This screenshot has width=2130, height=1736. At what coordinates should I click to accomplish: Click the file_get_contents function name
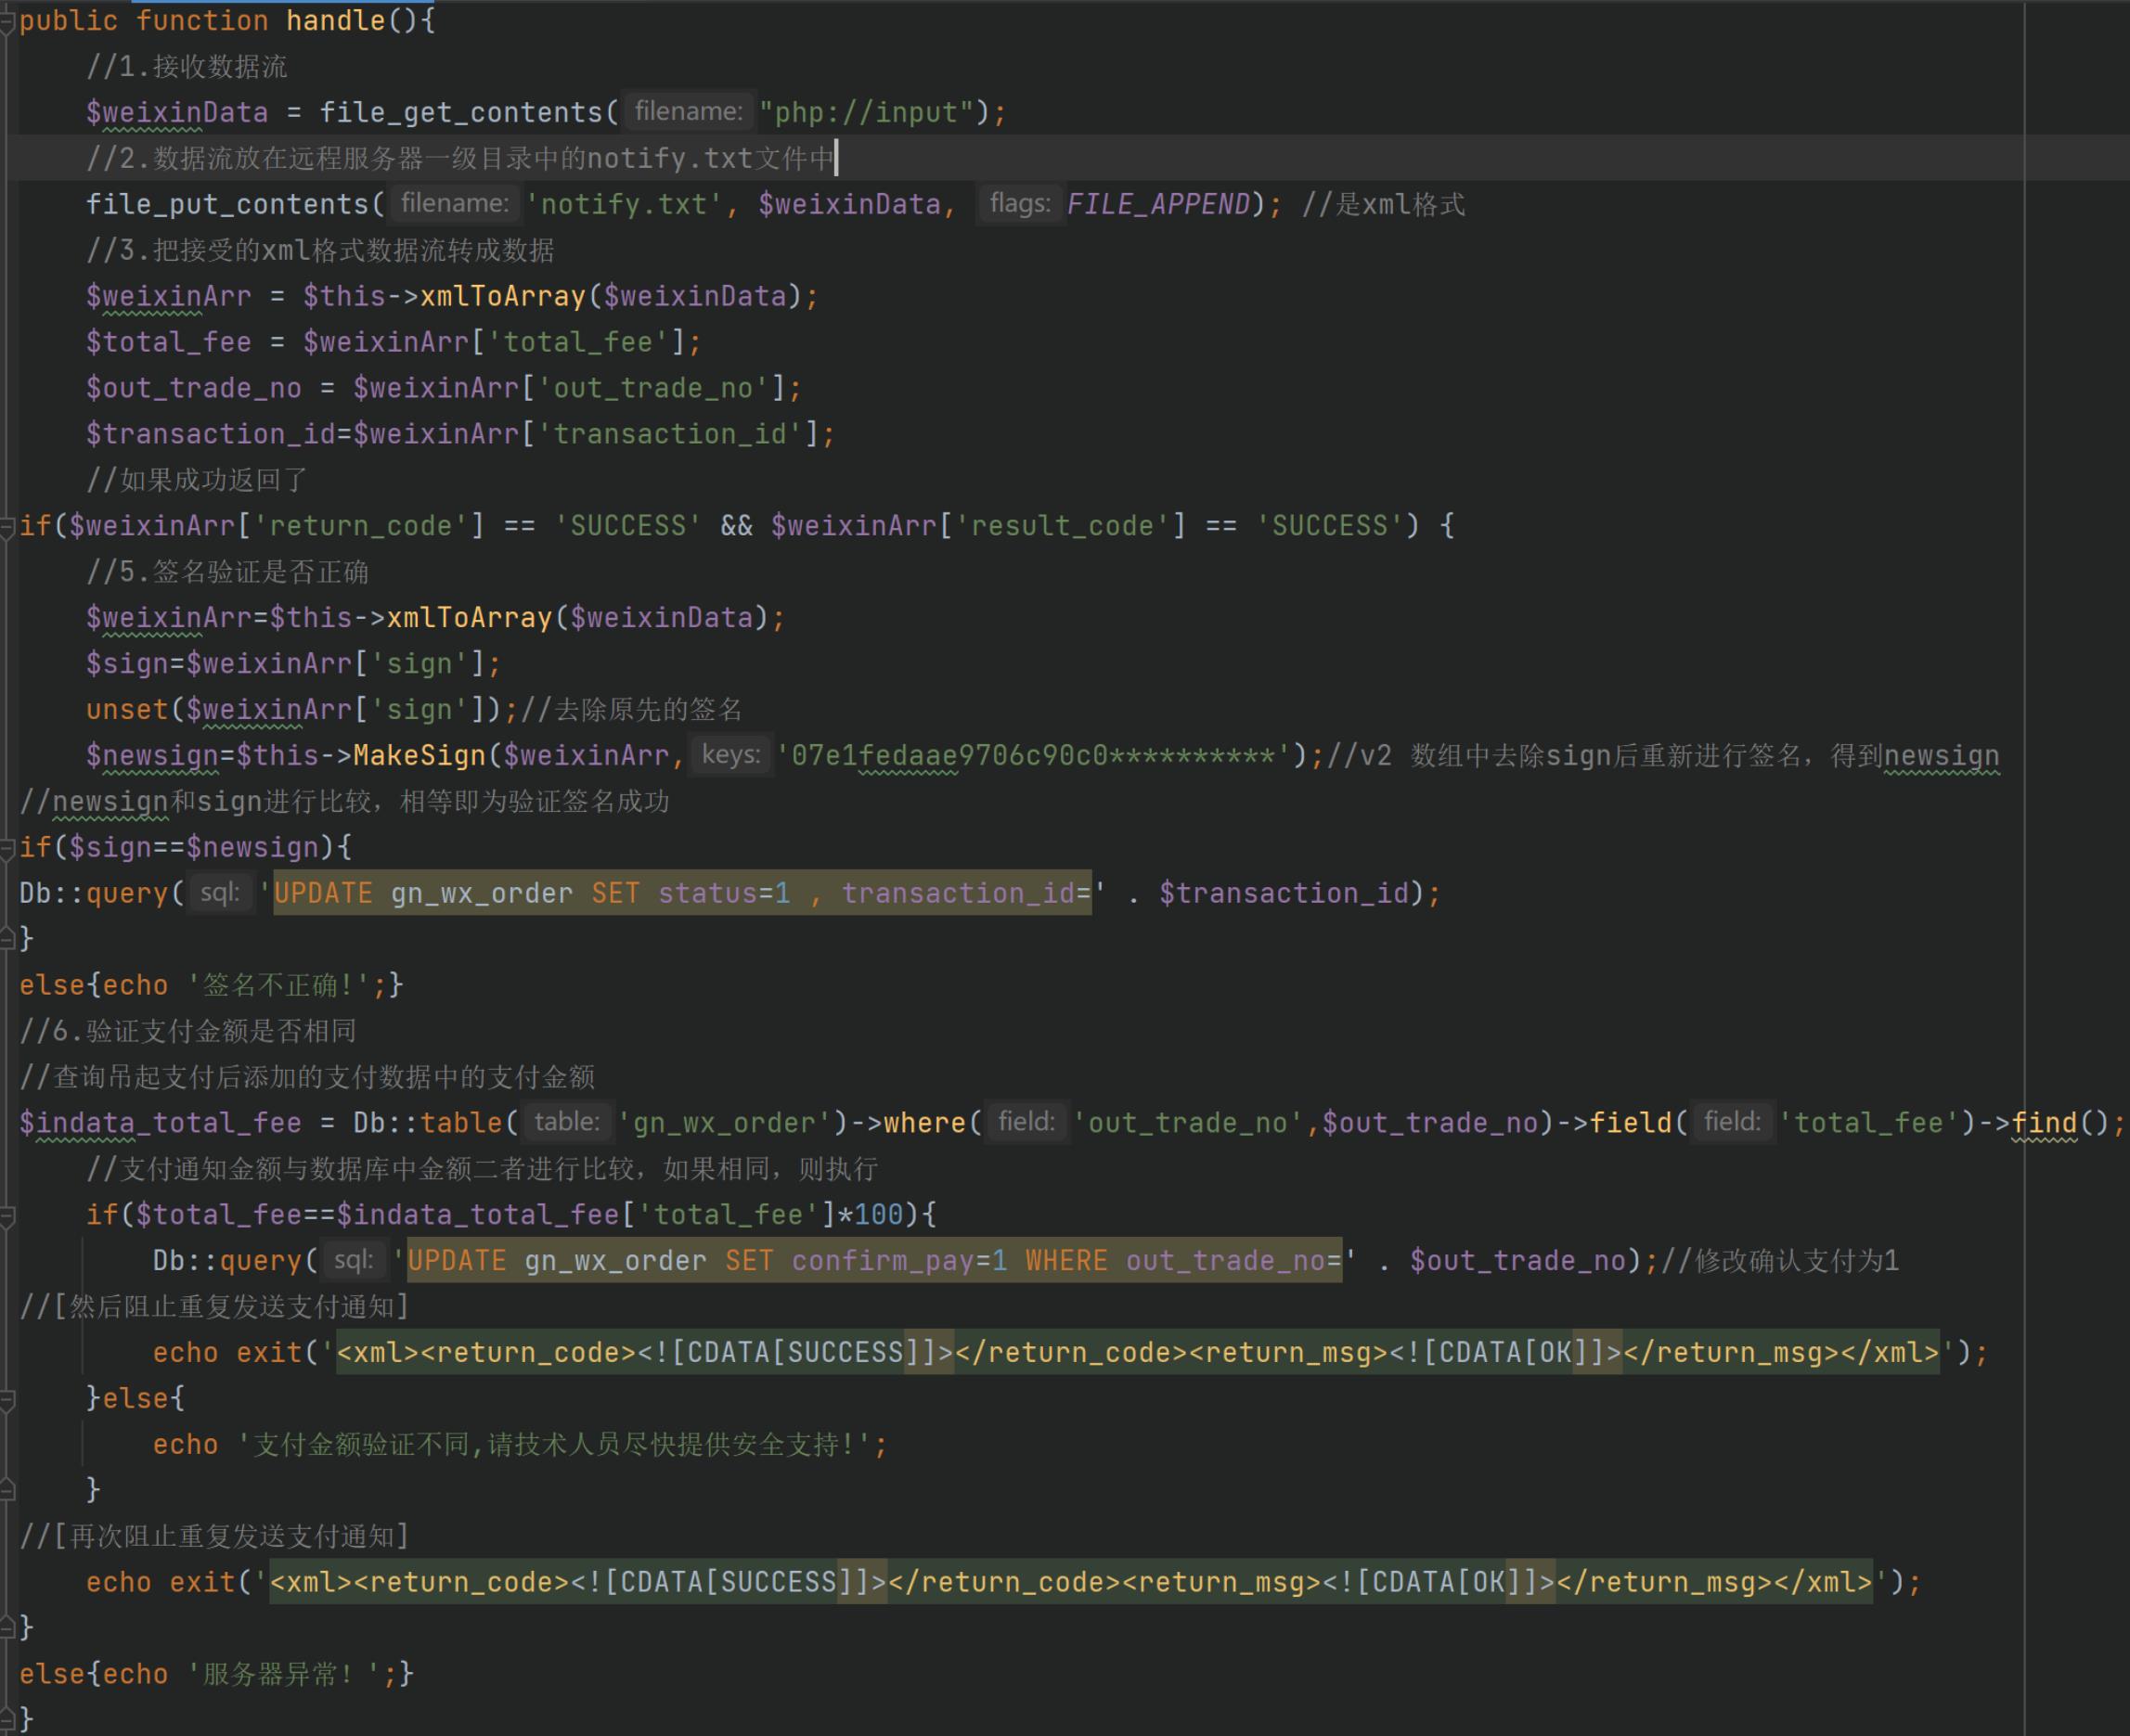click(x=461, y=112)
